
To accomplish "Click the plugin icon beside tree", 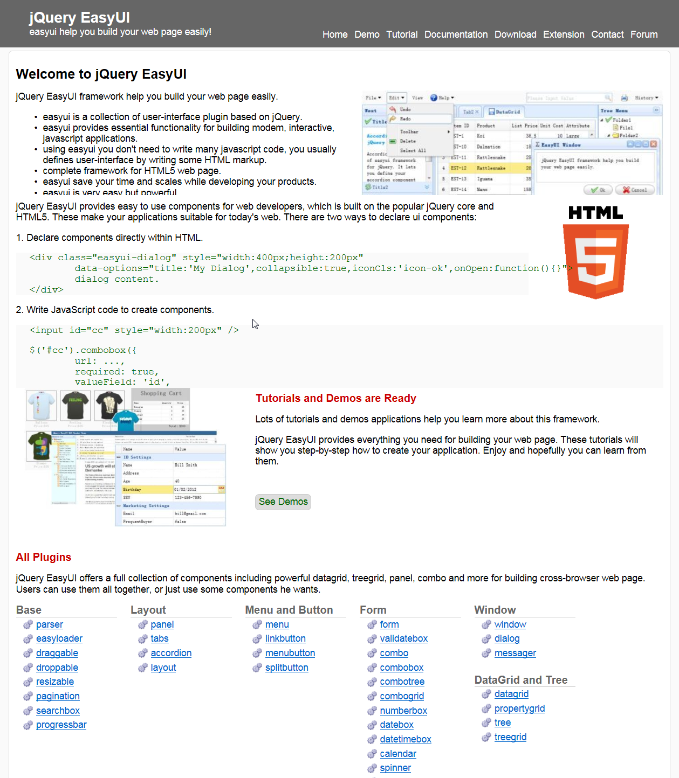I will click(486, 723).
